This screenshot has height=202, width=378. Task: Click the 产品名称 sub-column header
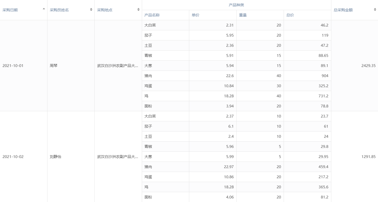[x=152, y=15]
